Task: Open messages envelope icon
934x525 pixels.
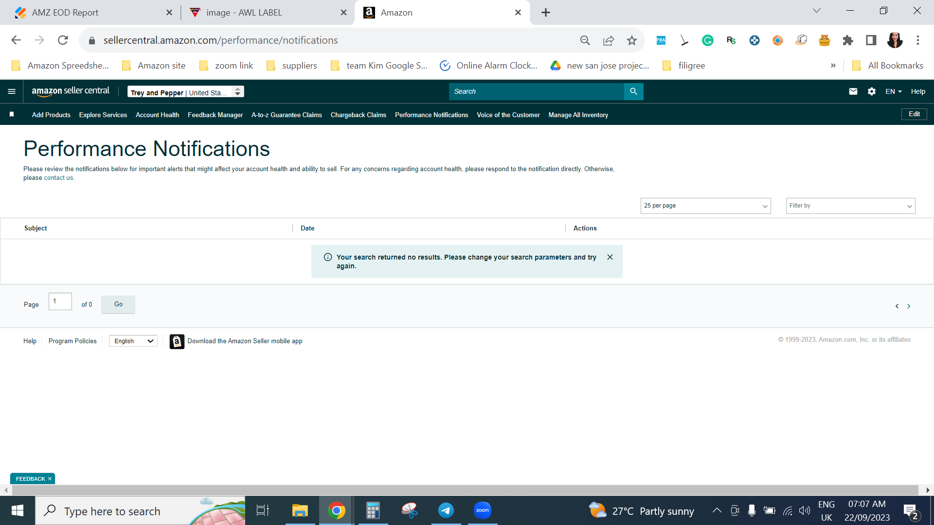Action: (x=853, y=91)
